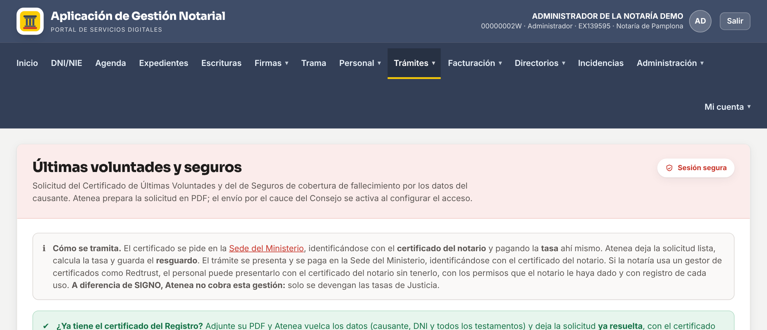Screen dimensions: 767x330
Task: Expand the Directorios dropdown menu
Action: pyautogui.click(x=540, y=63)
